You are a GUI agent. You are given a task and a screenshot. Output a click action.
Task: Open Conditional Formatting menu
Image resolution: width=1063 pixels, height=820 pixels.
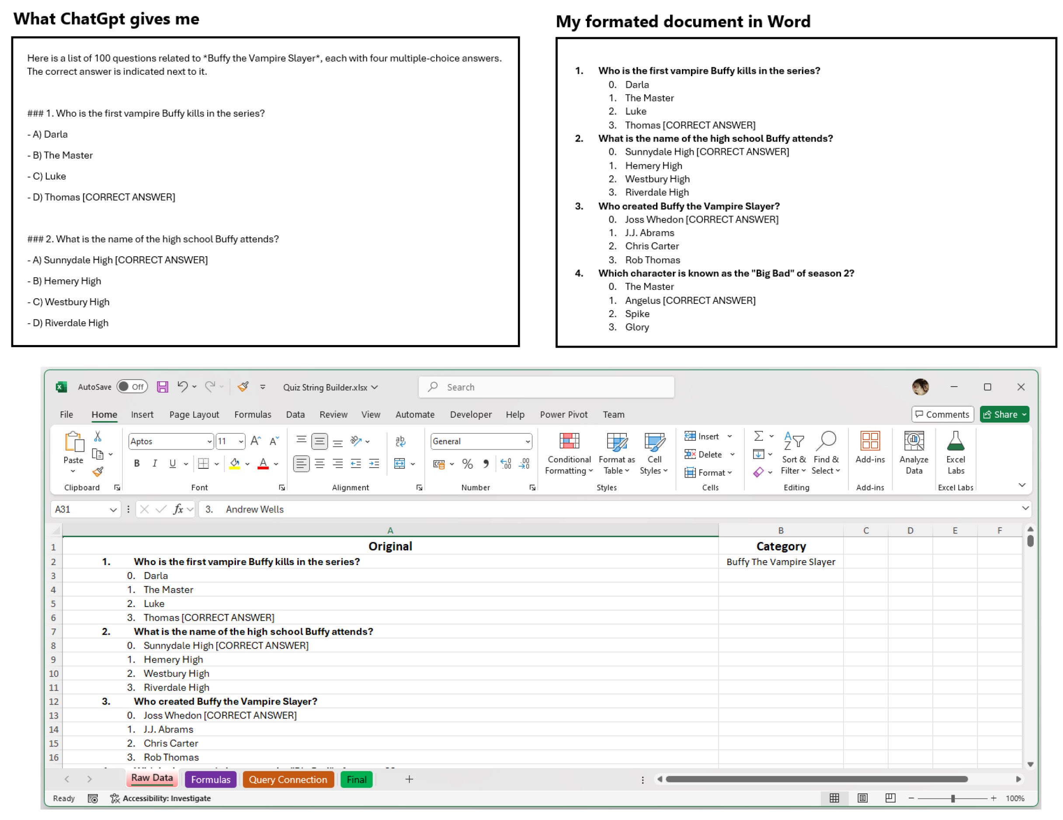(x=569, y=453)
